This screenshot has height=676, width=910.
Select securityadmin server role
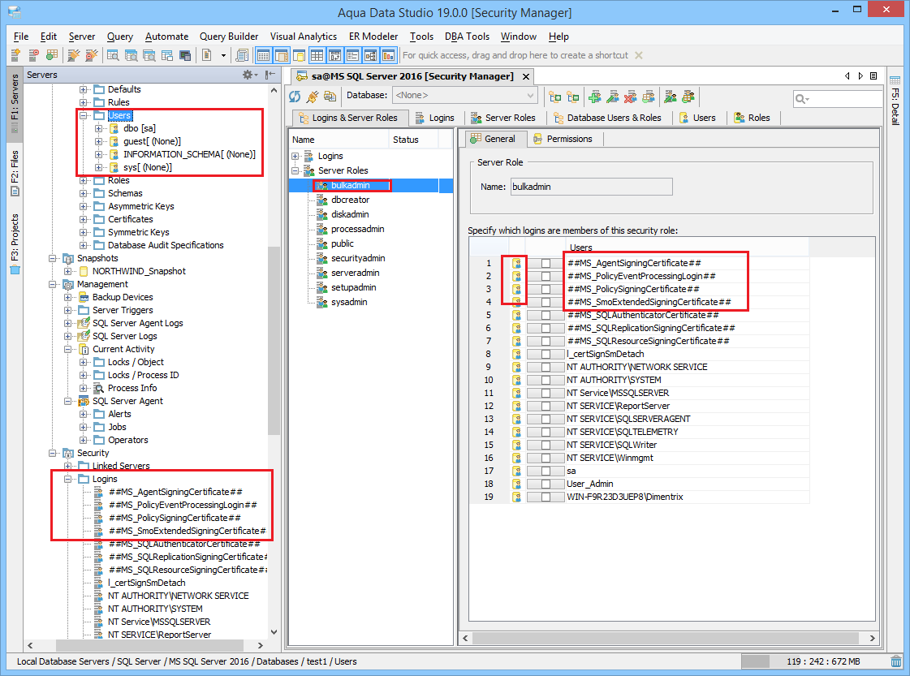tap(357, 258)
